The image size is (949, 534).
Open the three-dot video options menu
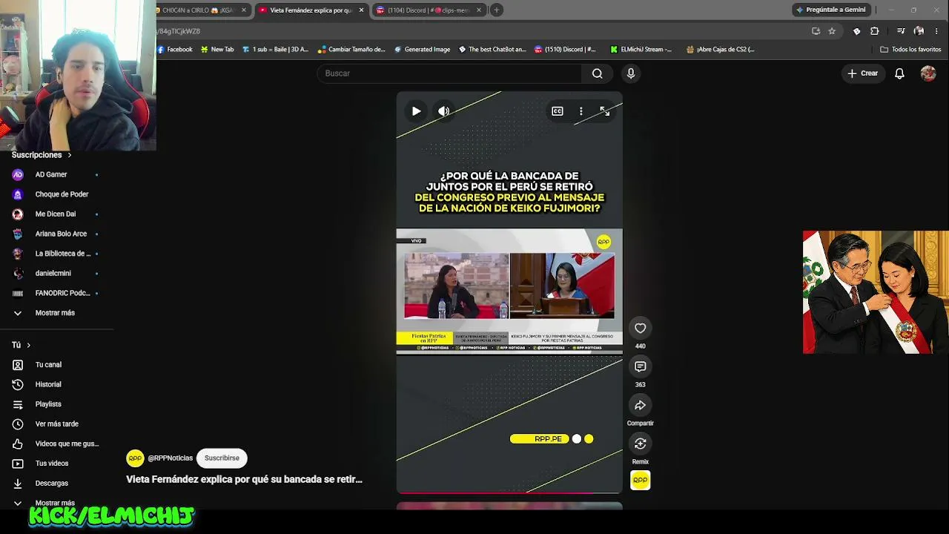581,111
